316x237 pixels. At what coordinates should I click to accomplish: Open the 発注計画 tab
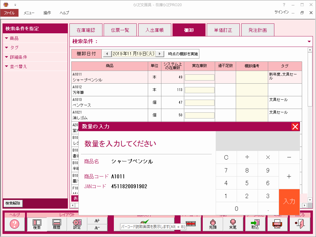pyautogui.click(x=258, y=30)
